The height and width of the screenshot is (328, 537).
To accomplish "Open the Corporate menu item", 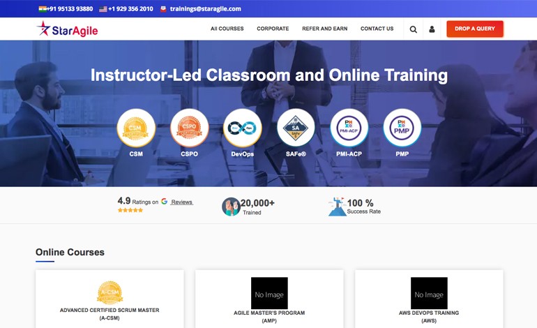I will (x=273, y=29).
